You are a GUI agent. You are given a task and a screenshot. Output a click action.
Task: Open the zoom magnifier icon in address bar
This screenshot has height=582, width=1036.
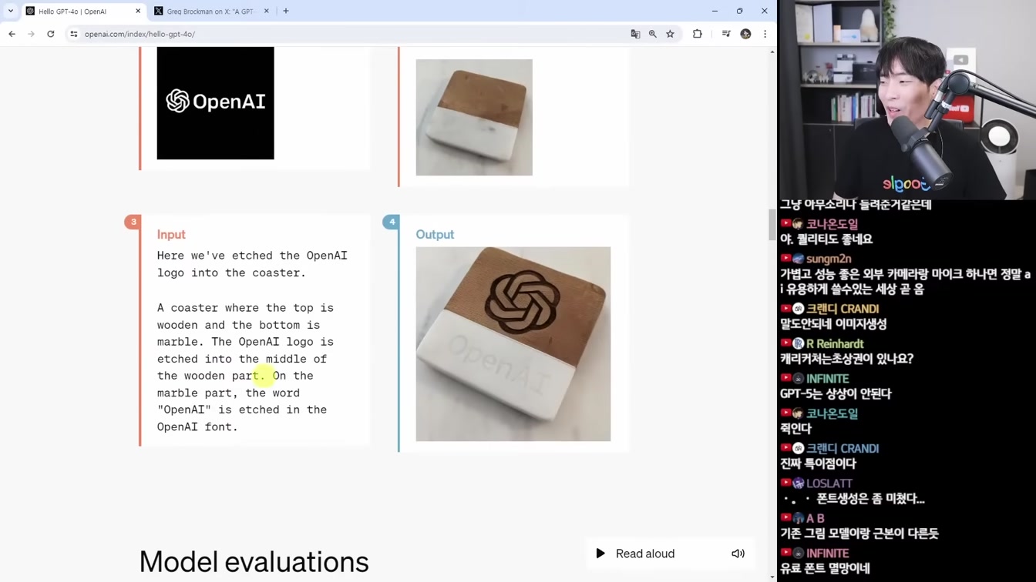point(653,34)
